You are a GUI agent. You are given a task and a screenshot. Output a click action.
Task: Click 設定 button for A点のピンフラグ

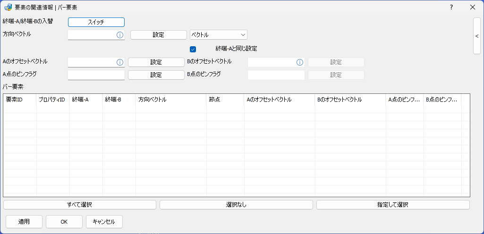pyautogui.click(x=156, y=75)
